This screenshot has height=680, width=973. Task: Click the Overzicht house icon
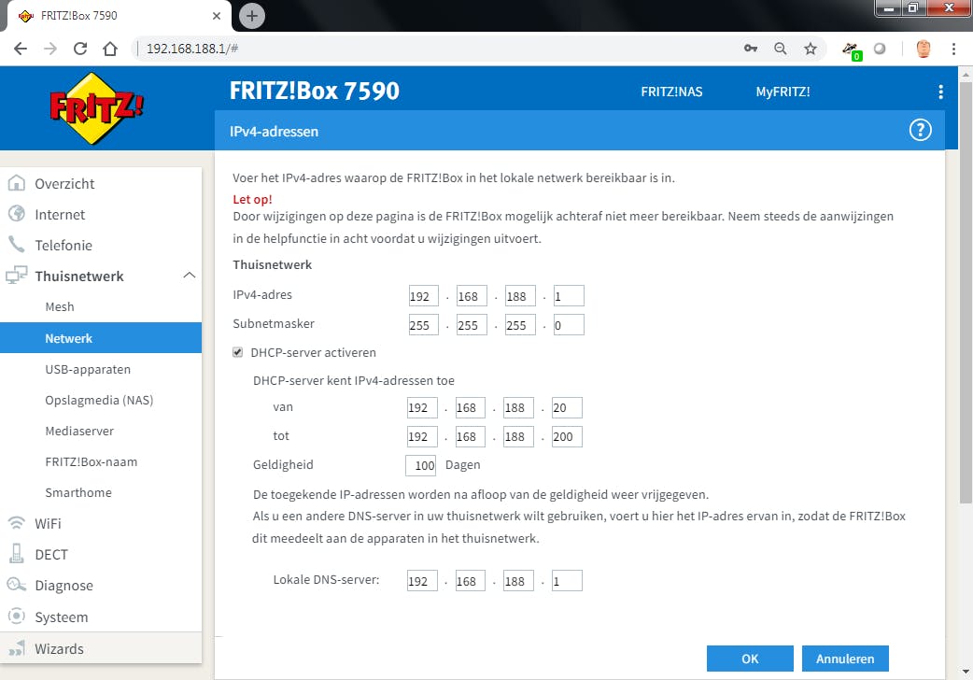tap(16, 182)
